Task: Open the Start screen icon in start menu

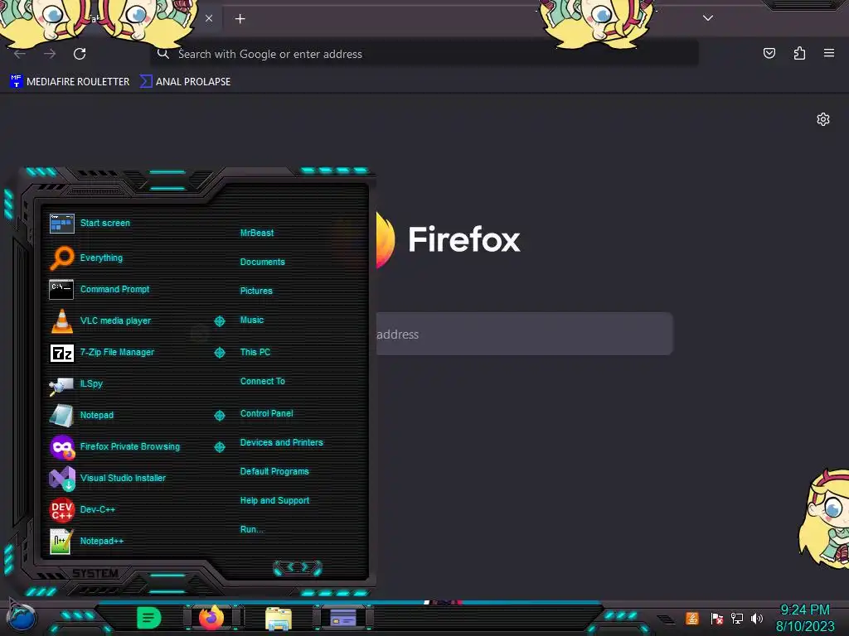Action: coord(61,223)
